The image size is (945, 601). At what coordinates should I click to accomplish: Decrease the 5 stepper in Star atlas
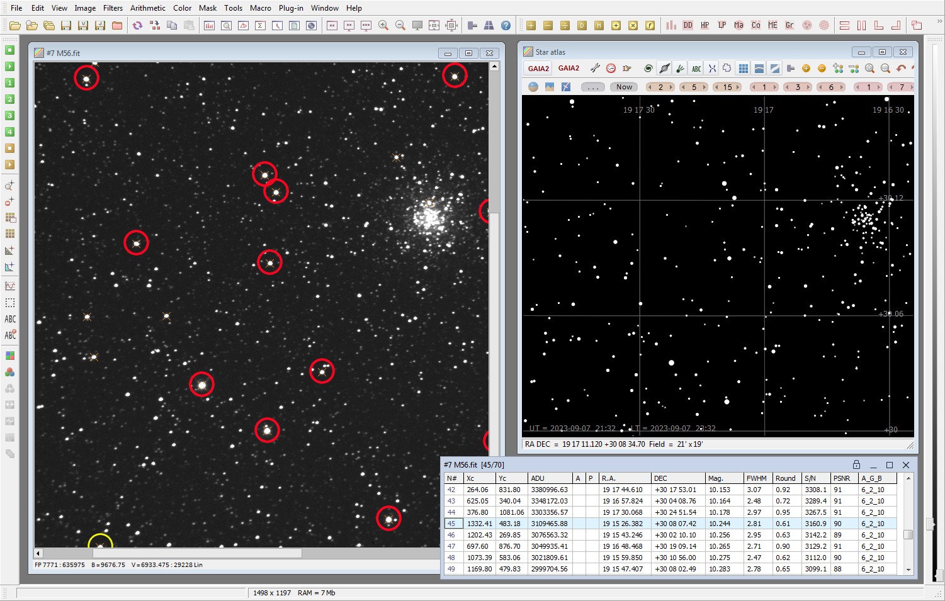click(x=683, y=87)
